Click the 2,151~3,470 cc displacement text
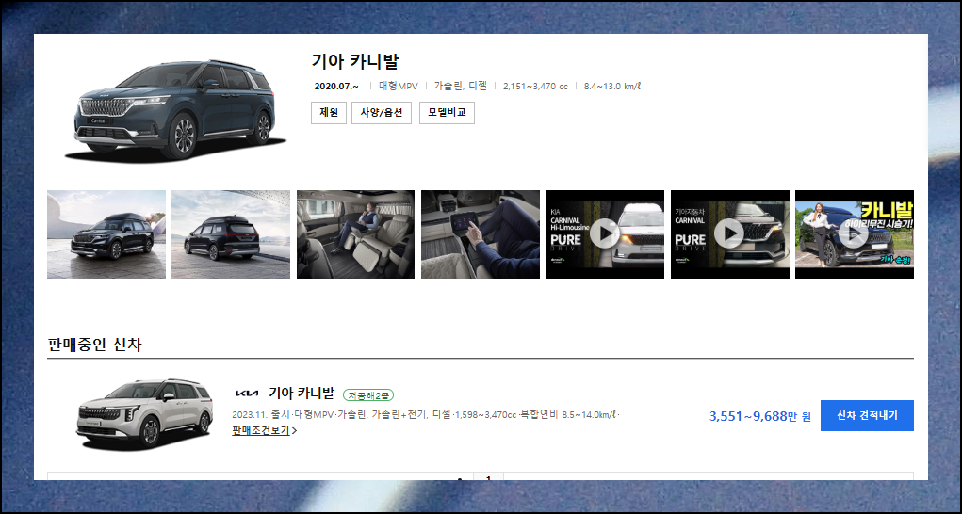The width and height of the screenshot is (962, 514). (535, 87)
